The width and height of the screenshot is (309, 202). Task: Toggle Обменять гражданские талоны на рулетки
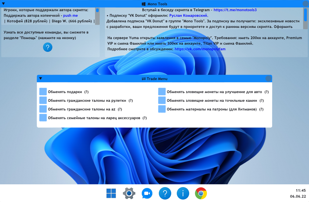pos(43,100)
